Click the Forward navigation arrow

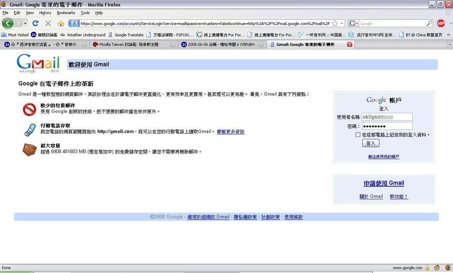(x=19, y=23)
